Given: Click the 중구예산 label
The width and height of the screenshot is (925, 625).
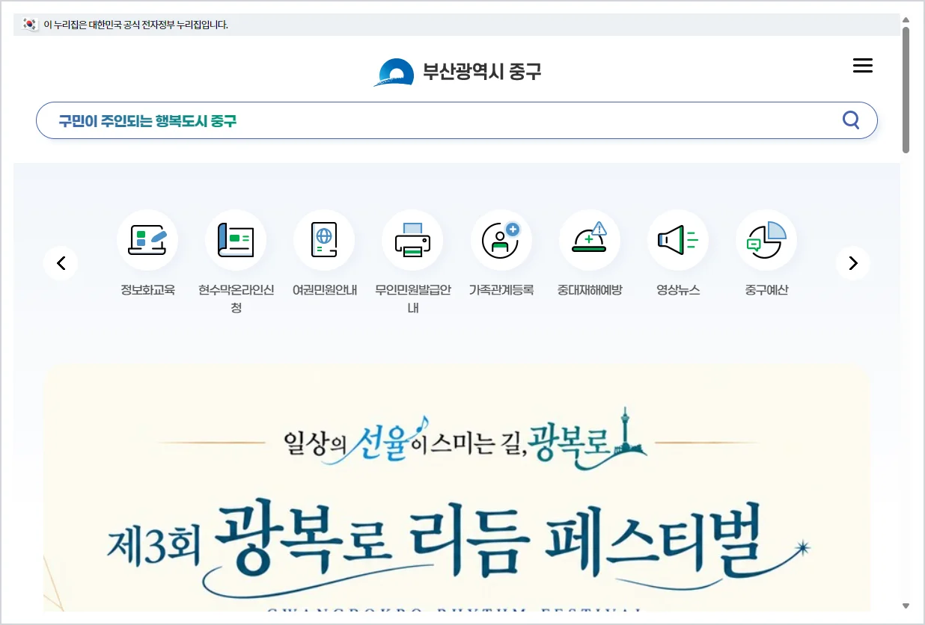Looking at the screenshot, I should 766,290.
